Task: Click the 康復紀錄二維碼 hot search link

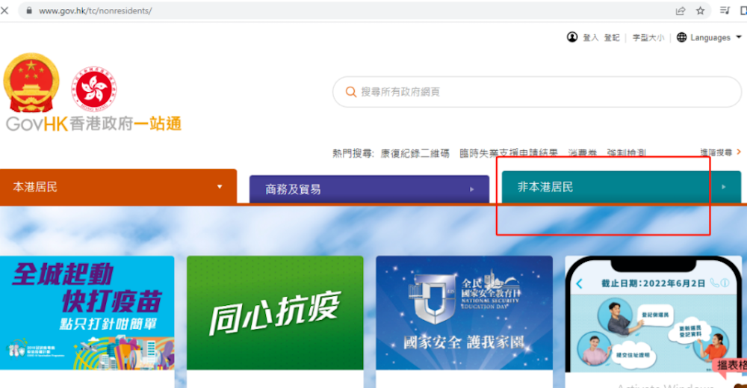Action: (x=415, y=153)
